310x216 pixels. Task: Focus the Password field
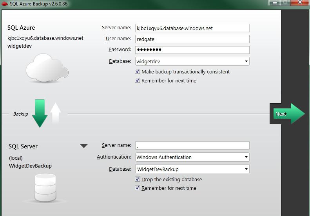(x=192, y=50)
